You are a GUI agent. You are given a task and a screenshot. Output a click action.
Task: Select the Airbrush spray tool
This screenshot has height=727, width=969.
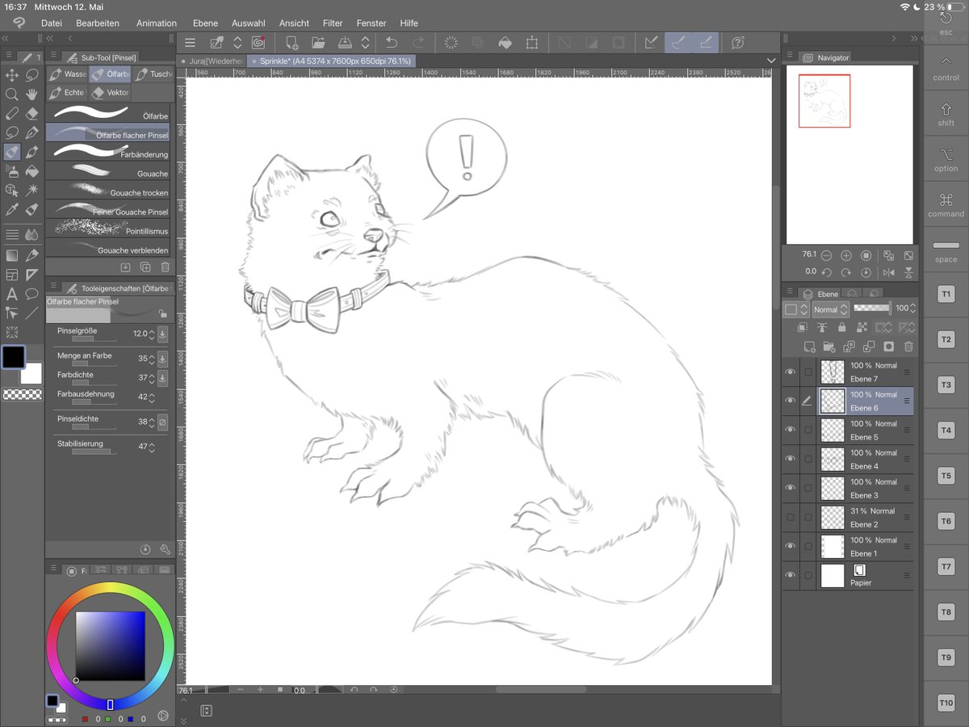12,171
